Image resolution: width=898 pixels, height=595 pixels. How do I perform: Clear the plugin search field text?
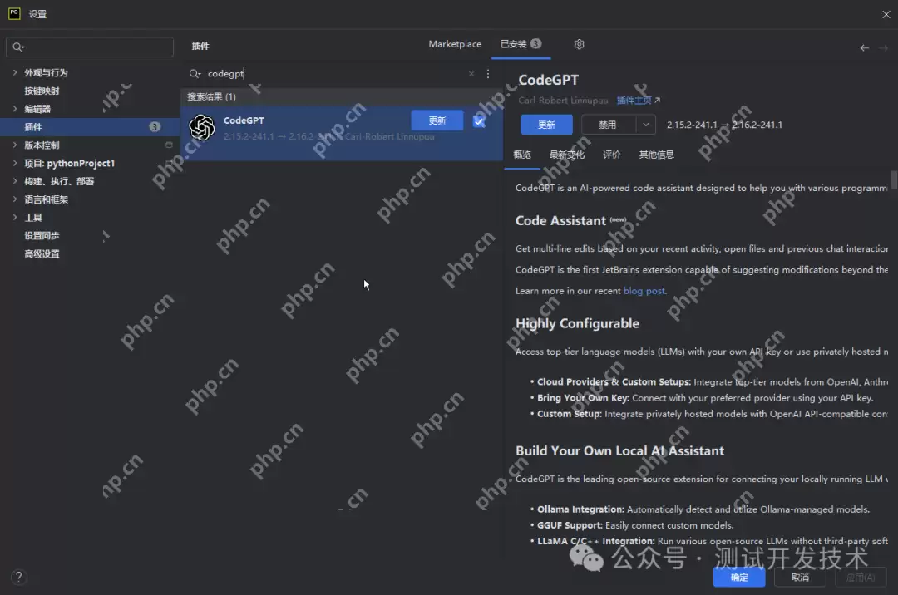coord(471,74)
